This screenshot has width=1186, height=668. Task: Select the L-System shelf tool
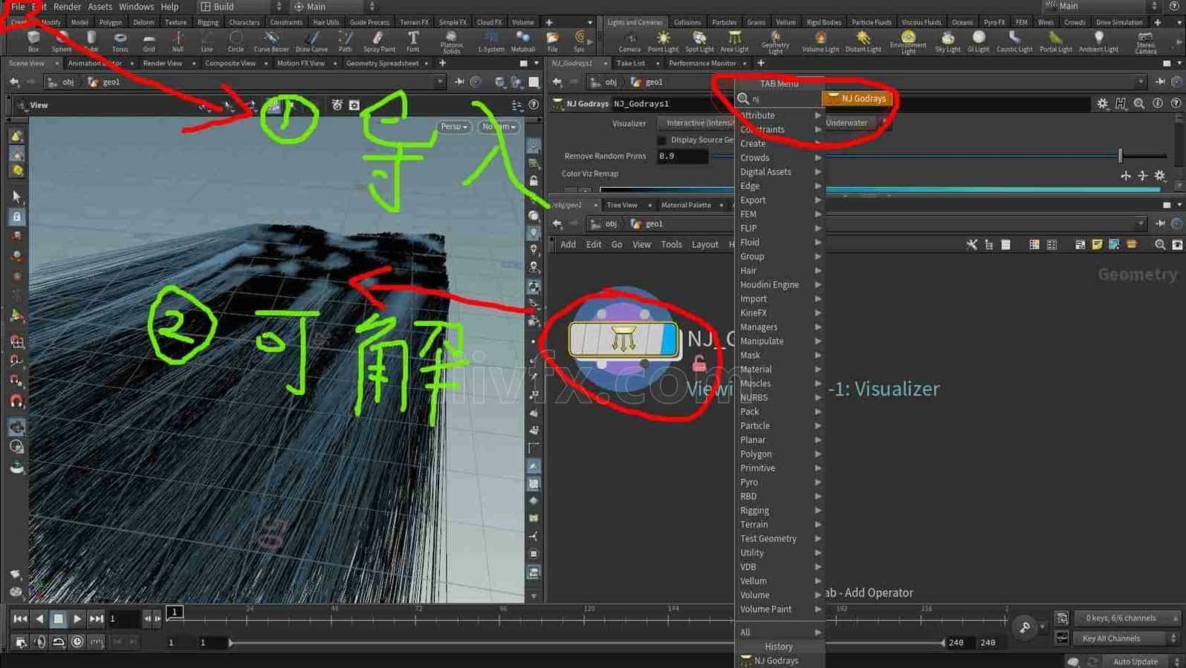point(490,42)
